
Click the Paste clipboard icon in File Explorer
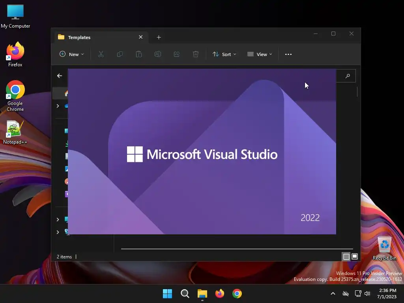click(138, 54)
